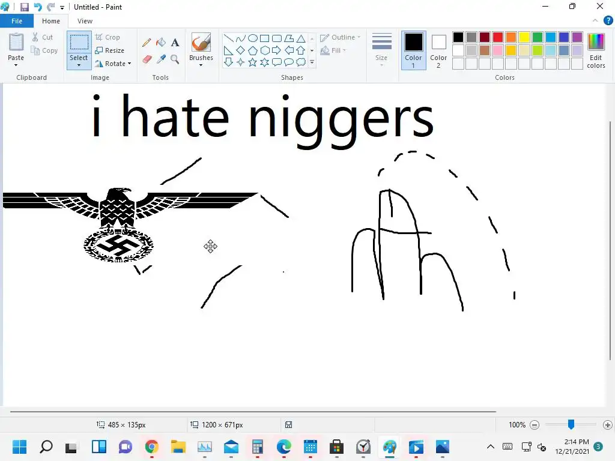Select the Text tool

click(175, 43)
